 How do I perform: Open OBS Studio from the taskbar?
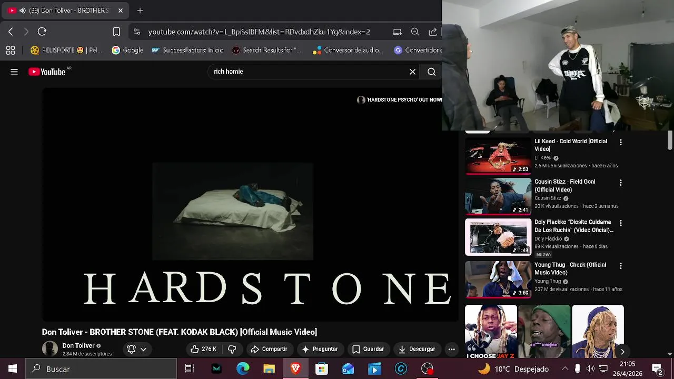(427, 369)
